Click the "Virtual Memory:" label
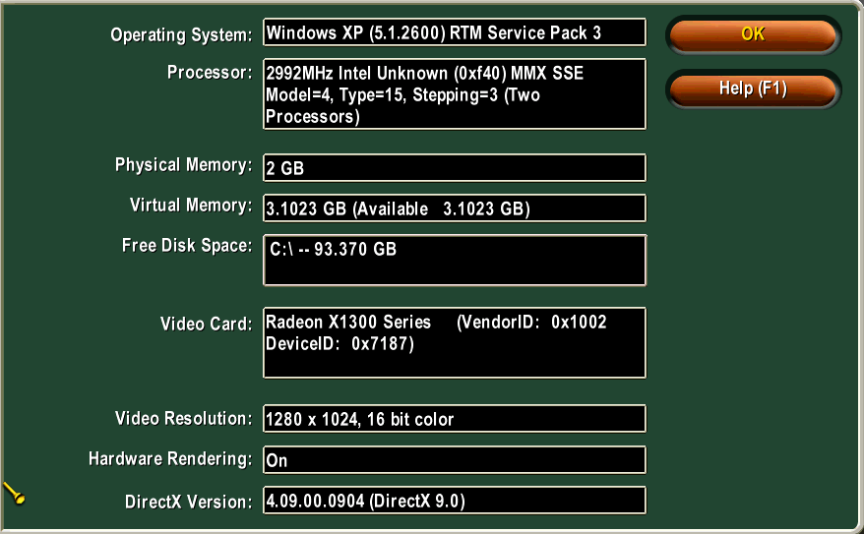 pyautogui.click(x=191, y=206)
